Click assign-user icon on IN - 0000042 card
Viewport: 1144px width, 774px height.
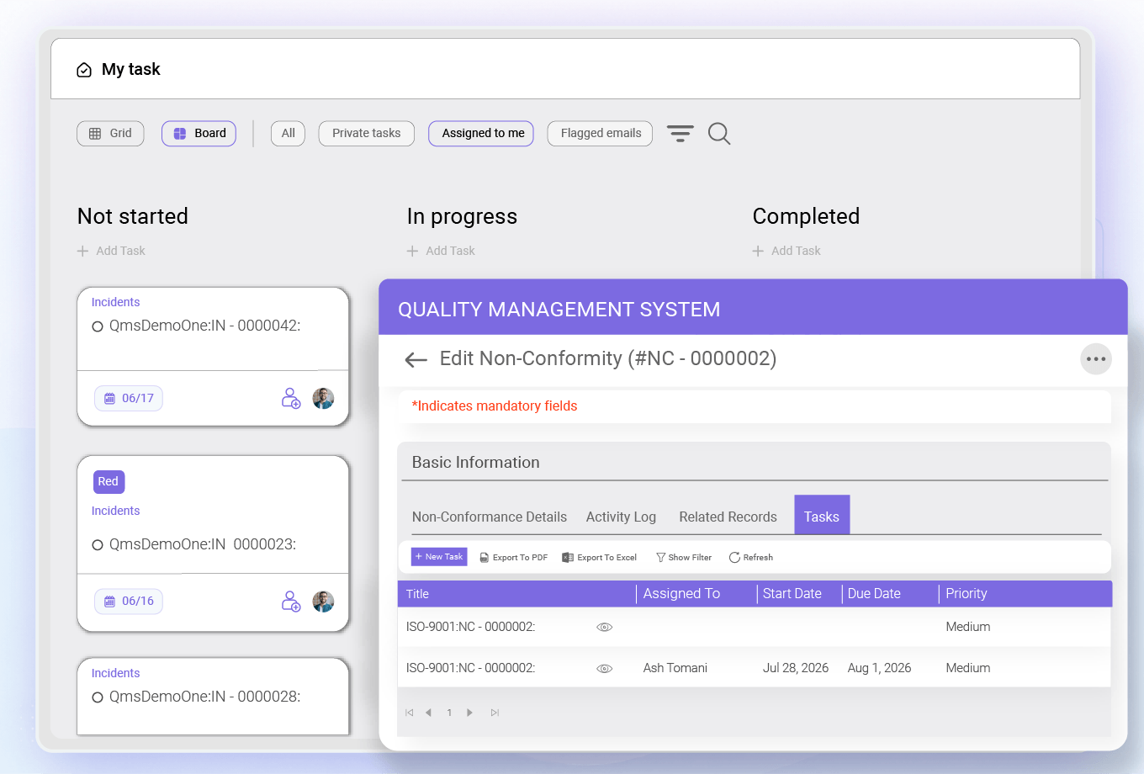click(x=291, y=398)
